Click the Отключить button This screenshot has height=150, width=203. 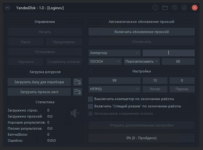click(x=141, y=42)
